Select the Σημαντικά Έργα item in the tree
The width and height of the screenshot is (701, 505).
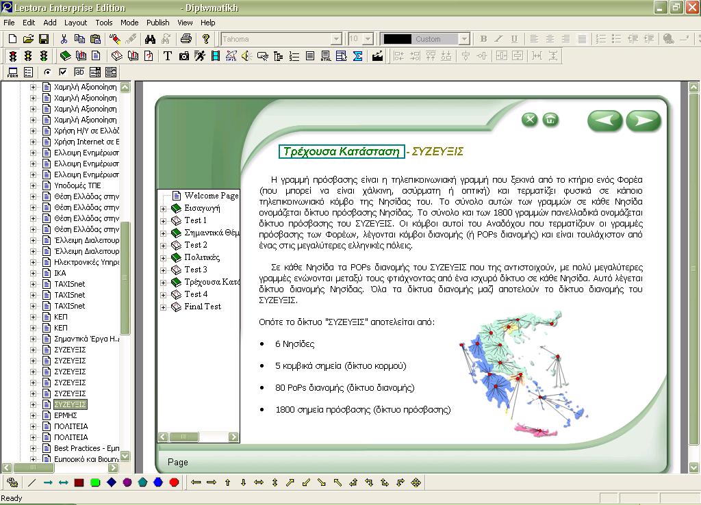click(x=86, y=339)
